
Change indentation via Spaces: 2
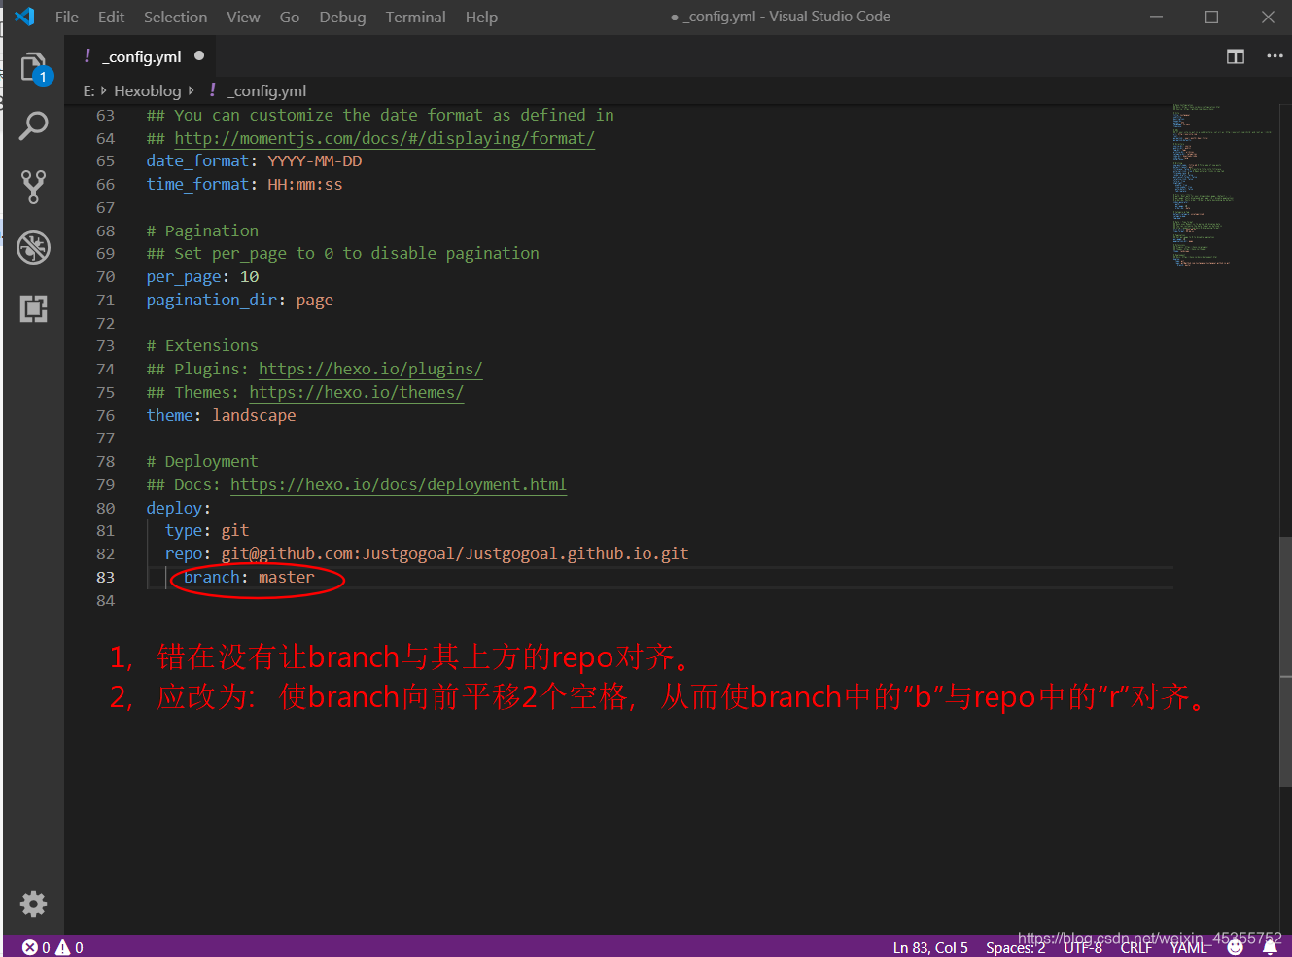coord(1016,947)
